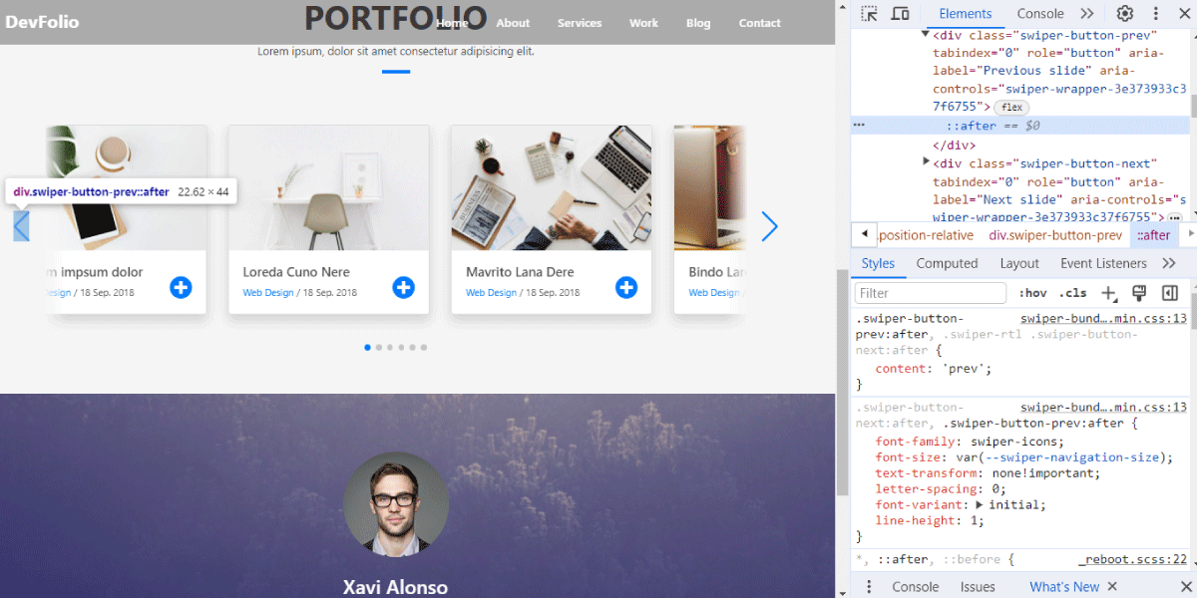Viewport: 1197px width, 598px height.
Task: Go to the Contact nav link
Action: coord(760,23)
